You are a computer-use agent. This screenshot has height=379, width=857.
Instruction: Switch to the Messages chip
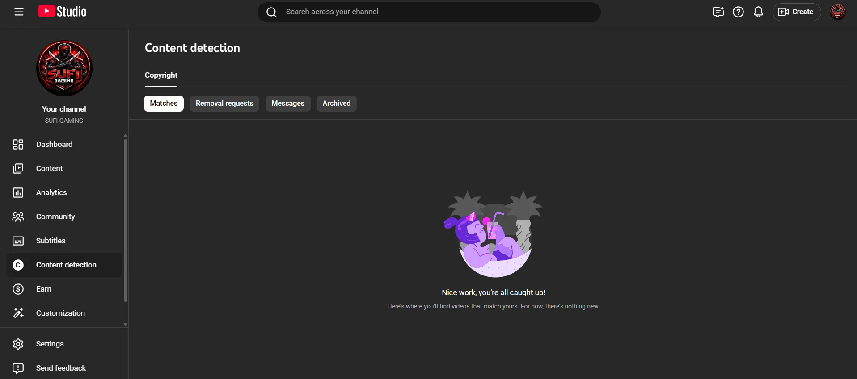click(x=288, y=104)
